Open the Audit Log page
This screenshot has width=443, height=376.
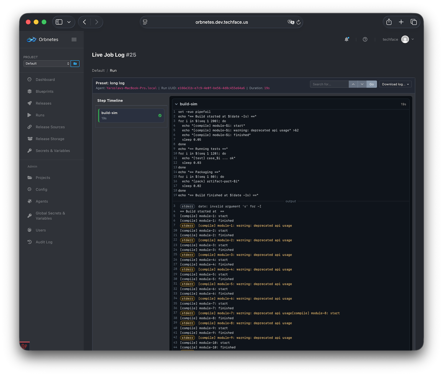[x=44, y=242]
